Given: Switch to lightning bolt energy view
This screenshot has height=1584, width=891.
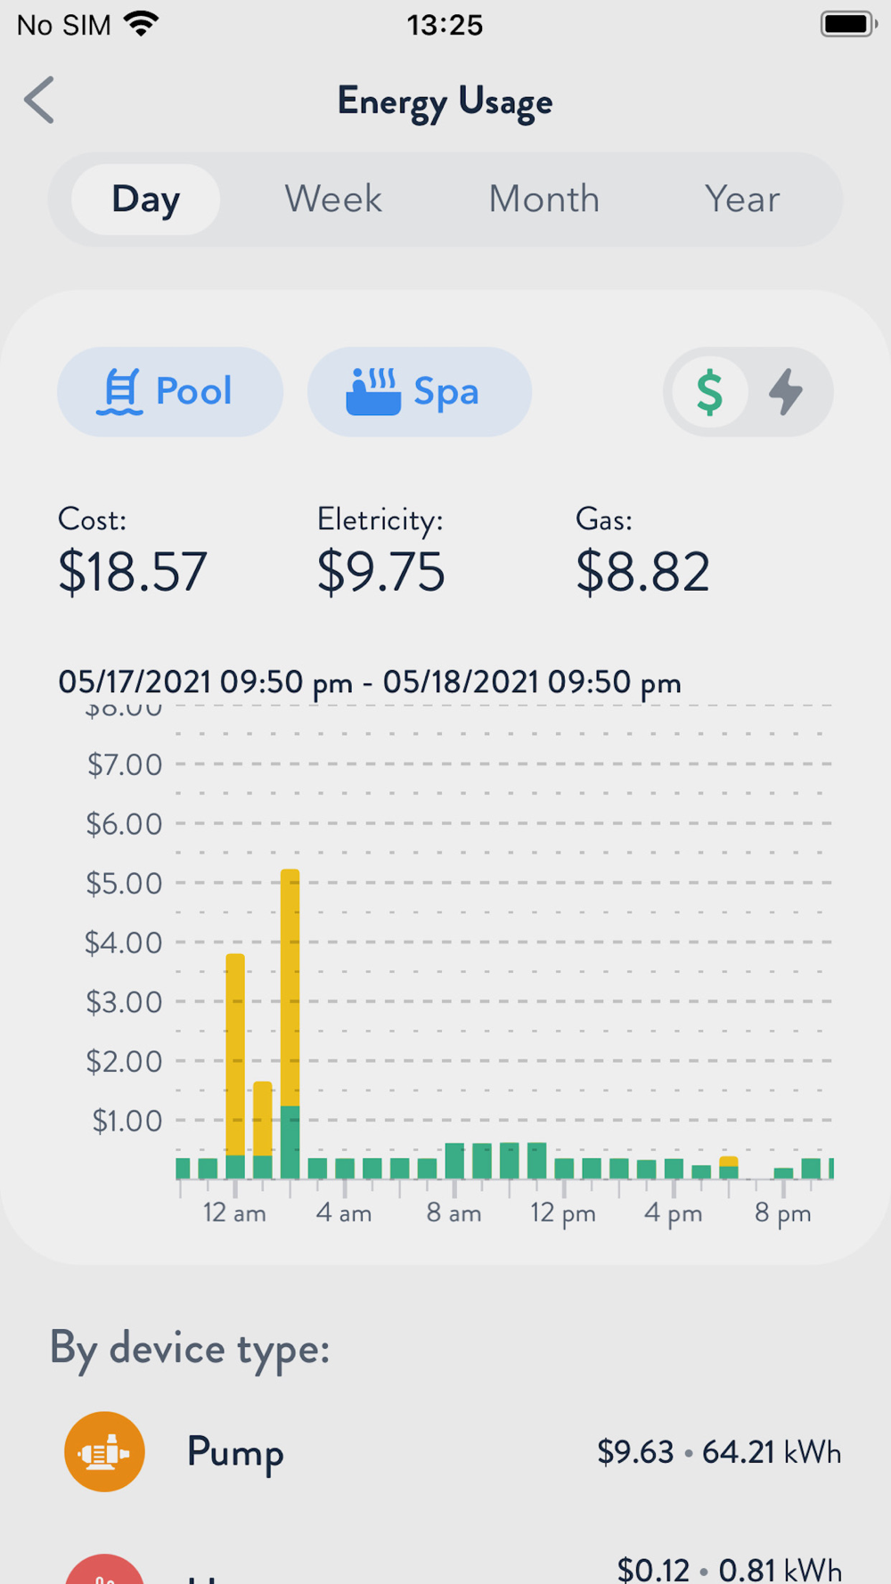Looking at the screenshot, I should (x=786, y=392).
